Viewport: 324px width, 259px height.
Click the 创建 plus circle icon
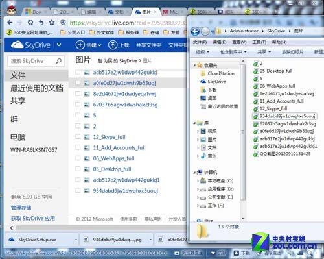80,45
